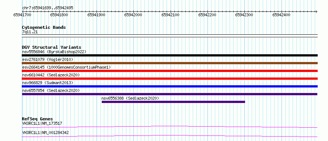The image size is (328, 141).
Task: Click ruler position 65941800
Action: (x=59, y=15)
